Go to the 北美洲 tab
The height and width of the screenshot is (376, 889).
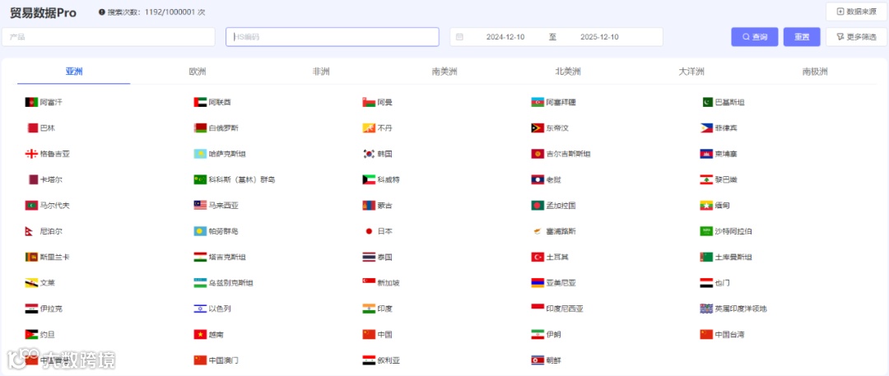tap(567, 72)
